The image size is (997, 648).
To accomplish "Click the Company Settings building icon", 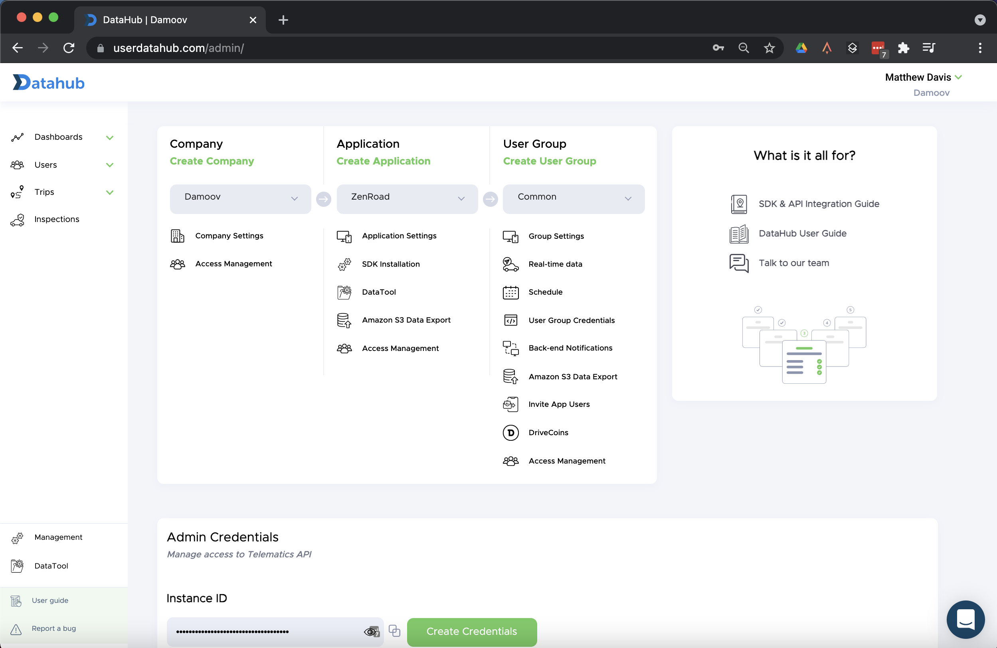I will click(x=177, y=236).
